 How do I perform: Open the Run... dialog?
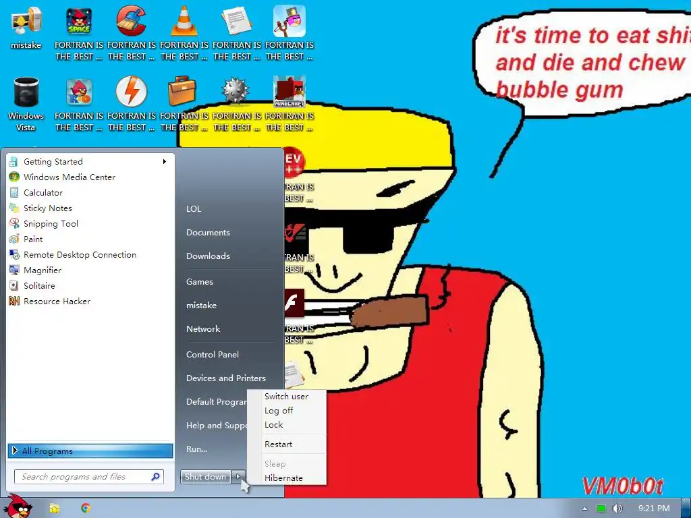click(196, 449)
